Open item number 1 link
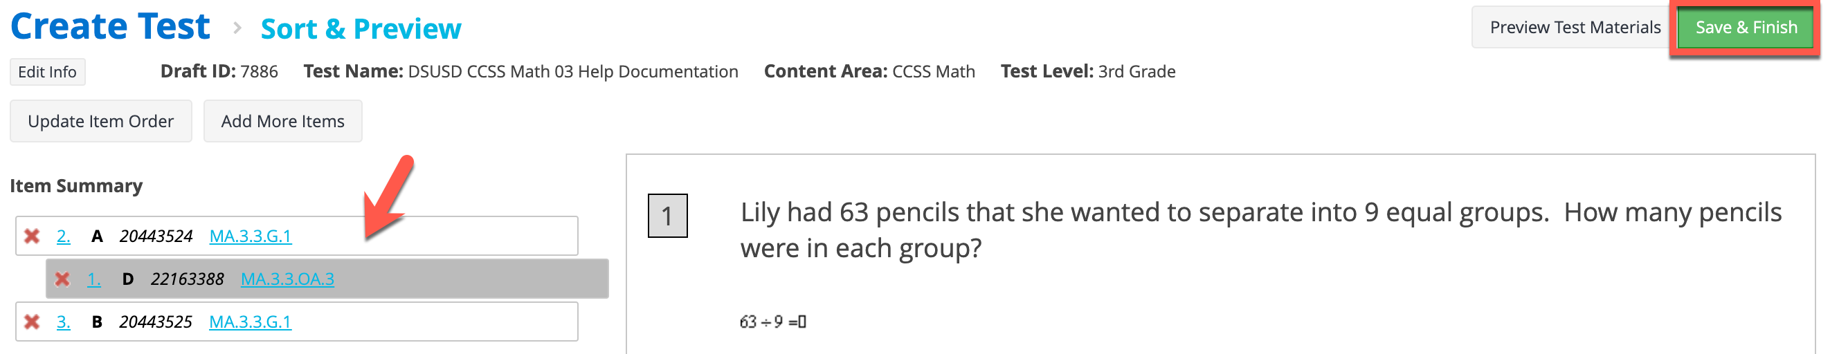The image size is (1830, 354). coord(93,279)
